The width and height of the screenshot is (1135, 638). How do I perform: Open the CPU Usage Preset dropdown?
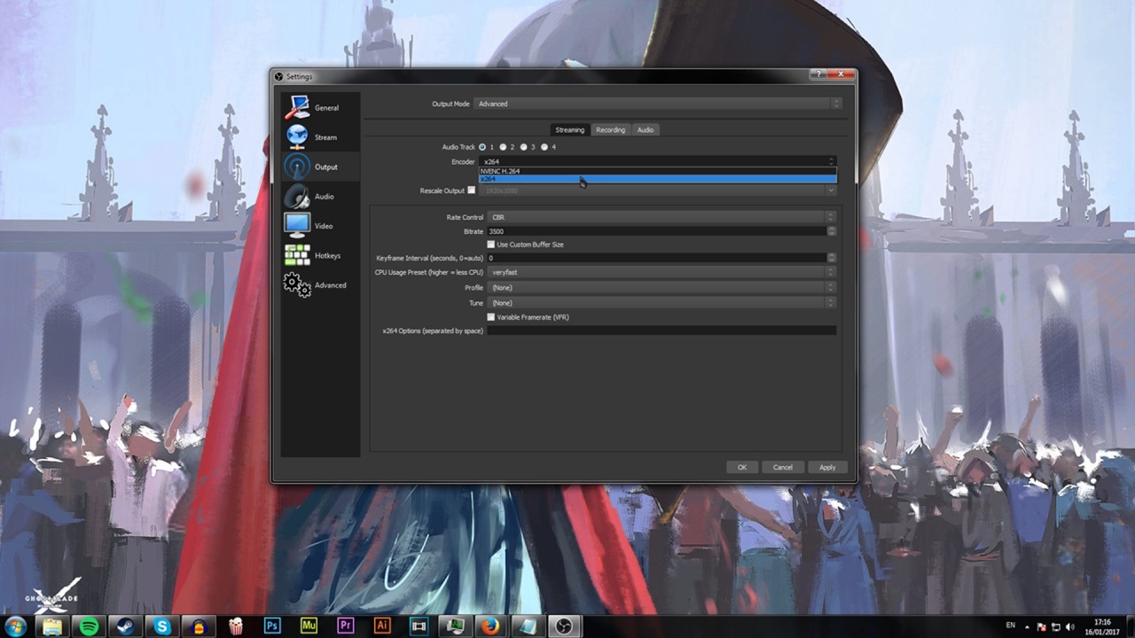click(x=661, y=272)
